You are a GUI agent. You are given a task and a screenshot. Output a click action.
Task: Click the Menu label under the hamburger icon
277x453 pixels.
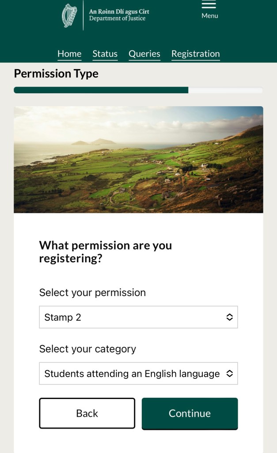[x=210, y=16]
